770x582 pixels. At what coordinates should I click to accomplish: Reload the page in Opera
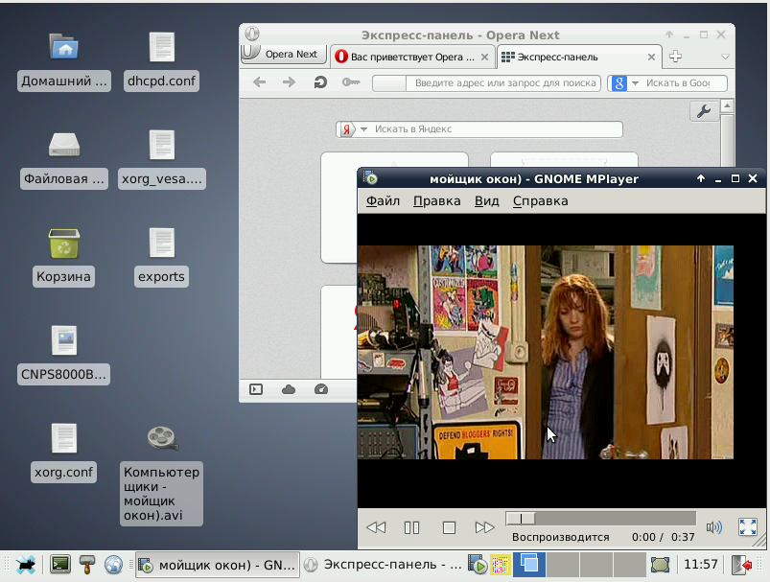click(320, 82)
